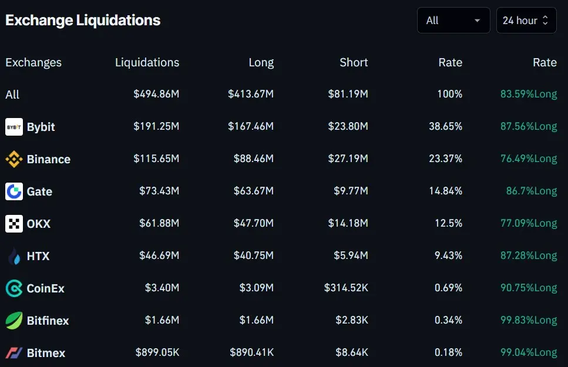Sort by the Long column header
Screen dimensions: 568x367
click(261, 62)
